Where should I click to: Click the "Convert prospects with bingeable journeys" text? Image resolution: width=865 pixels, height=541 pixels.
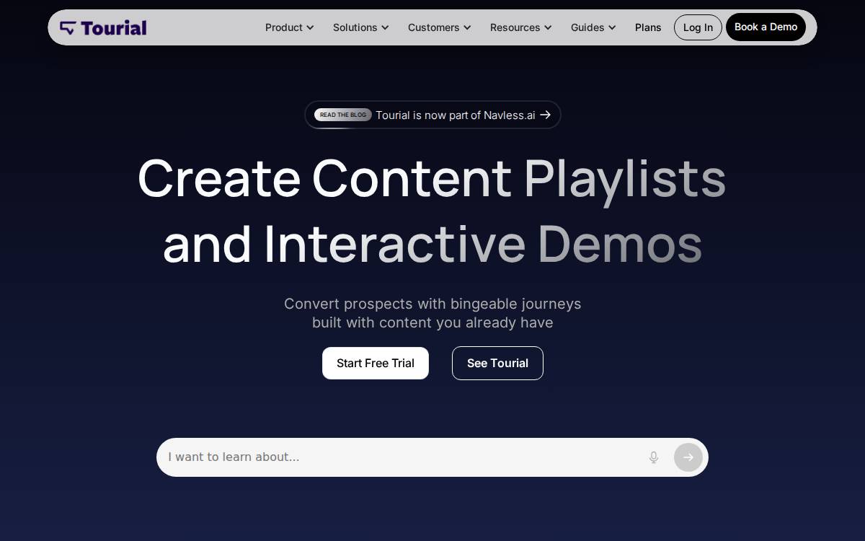pos(432,304)
